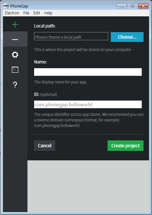152x215 pixels.
Task: Minimize the PhoneGap window
Action: tap(122, 6)
